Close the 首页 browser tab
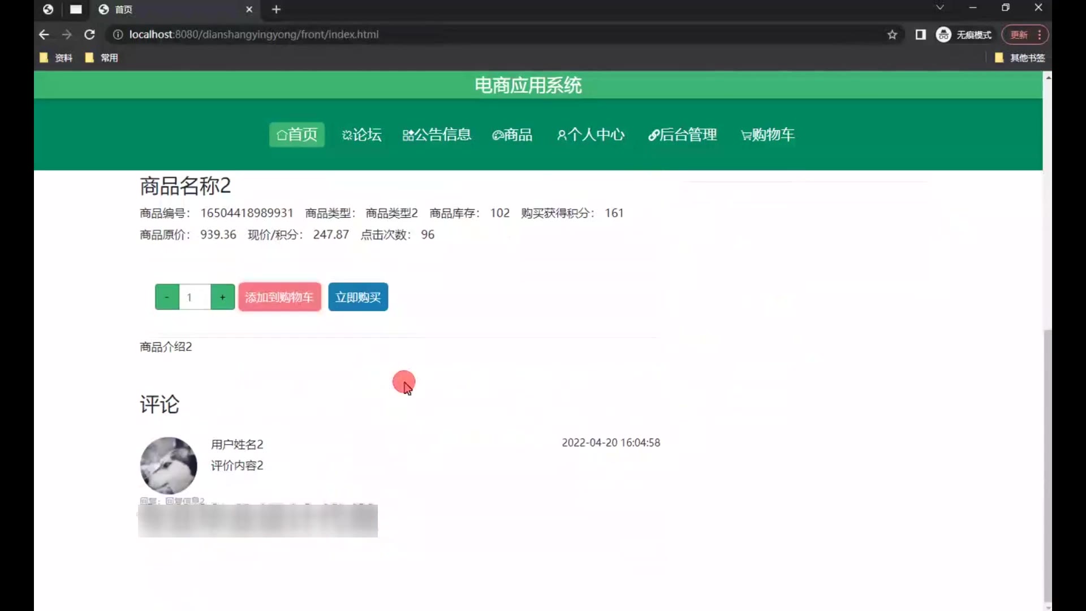Screen dimensions: 1086x611 (x=249, y=10)
